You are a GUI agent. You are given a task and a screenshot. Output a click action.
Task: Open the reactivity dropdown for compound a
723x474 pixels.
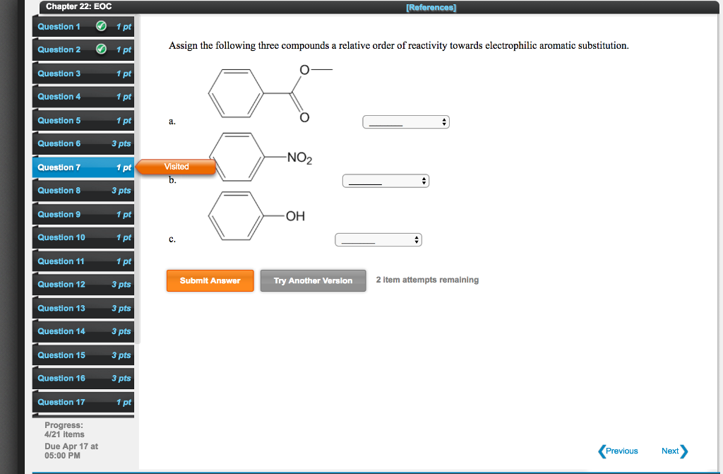406,123
